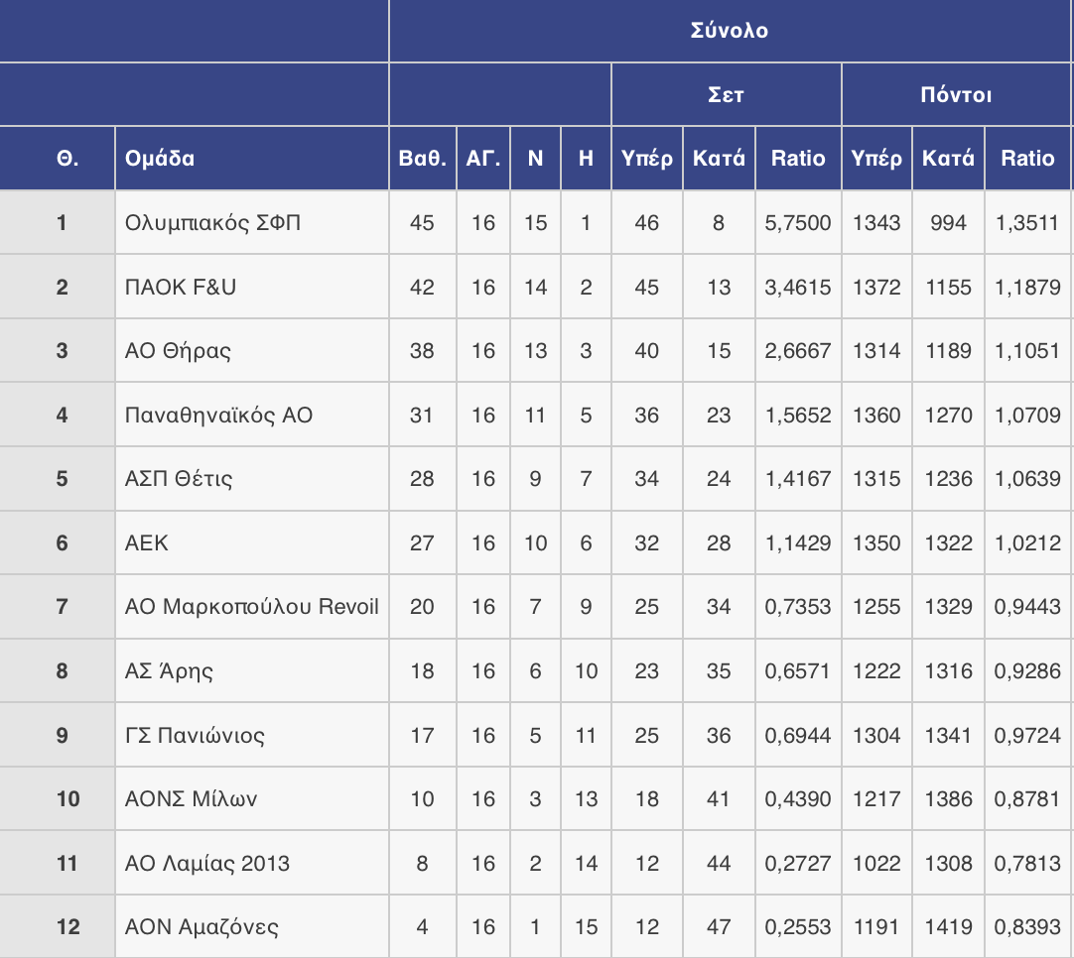Click points-for value 1360
The height and width of the screenshot is (958, 1074).
pos(876,415)
